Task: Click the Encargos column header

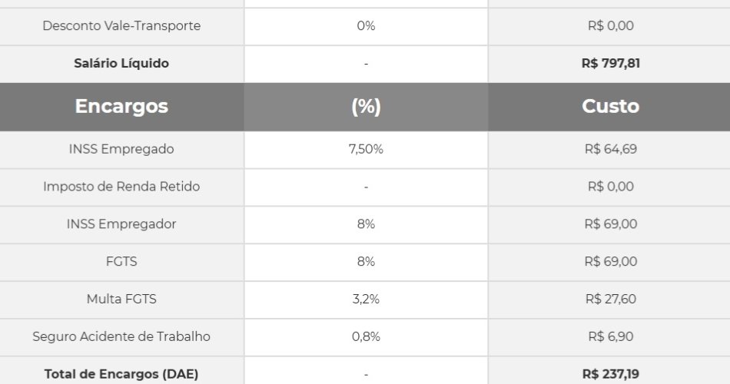Action: coord(121,107)
